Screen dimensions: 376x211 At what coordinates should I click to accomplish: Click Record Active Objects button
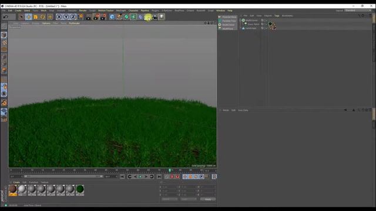[166, 176]
